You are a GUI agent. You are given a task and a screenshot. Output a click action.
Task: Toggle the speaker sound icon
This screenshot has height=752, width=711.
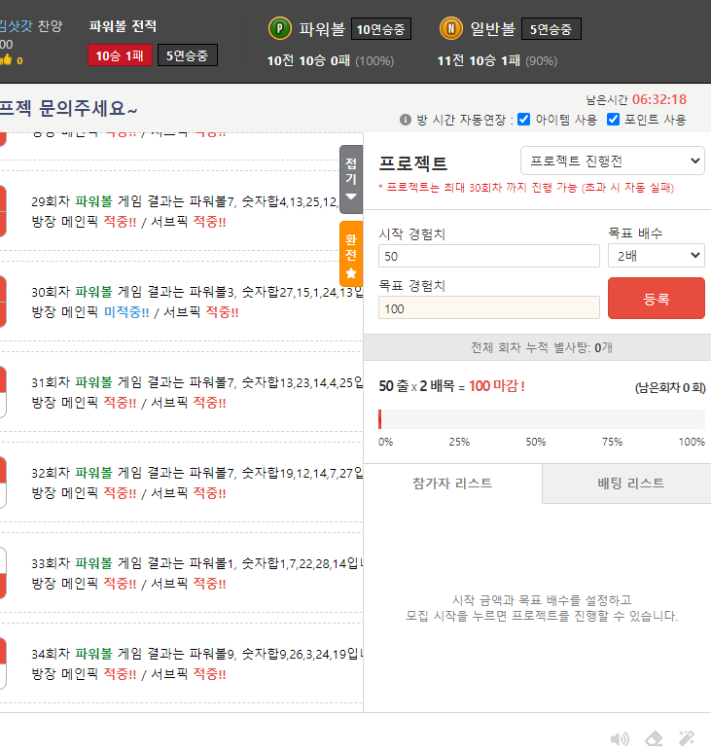coord(620,739)
